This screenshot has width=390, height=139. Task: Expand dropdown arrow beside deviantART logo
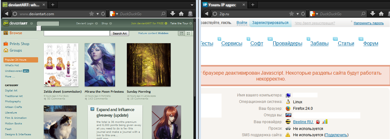click(32, 23)
